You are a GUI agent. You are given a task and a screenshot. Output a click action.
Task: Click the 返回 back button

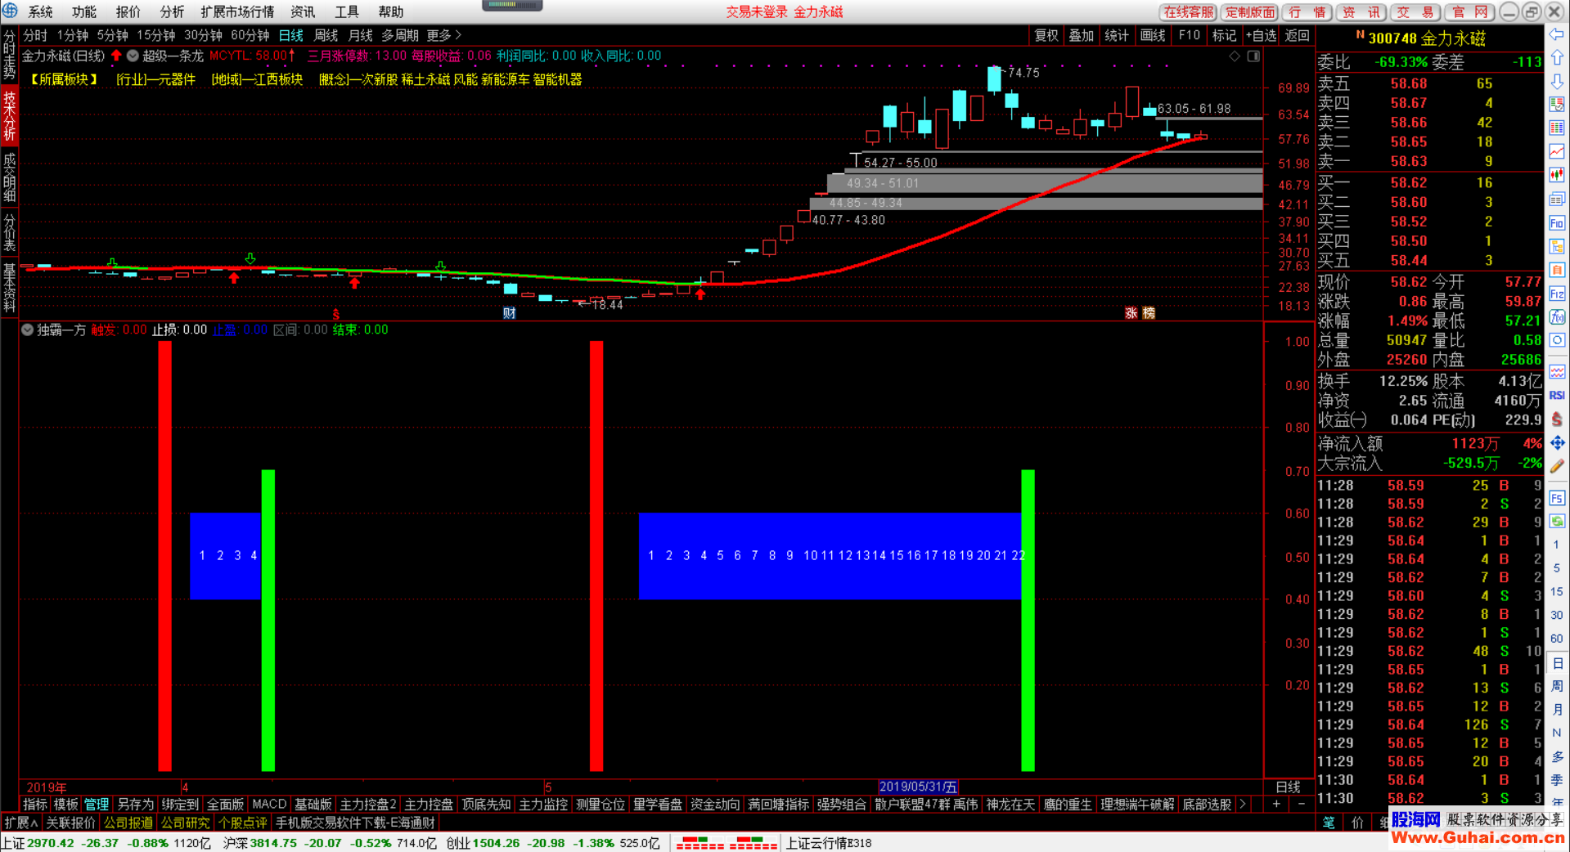coord(1297,35)
